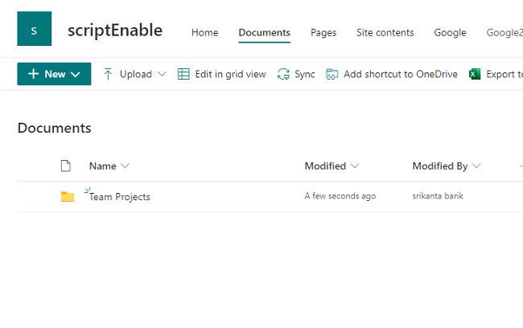Click the Google navigation link
Screen dimensions: 523x328
450,33
